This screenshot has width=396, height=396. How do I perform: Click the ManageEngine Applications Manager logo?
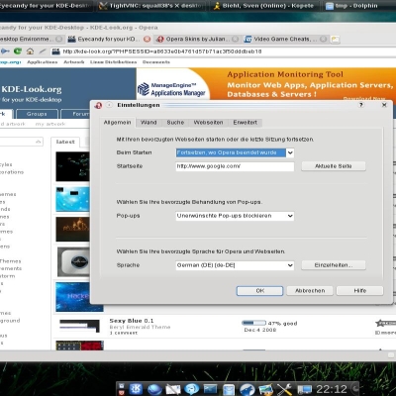pyautogui.click(x=171, y=89)
